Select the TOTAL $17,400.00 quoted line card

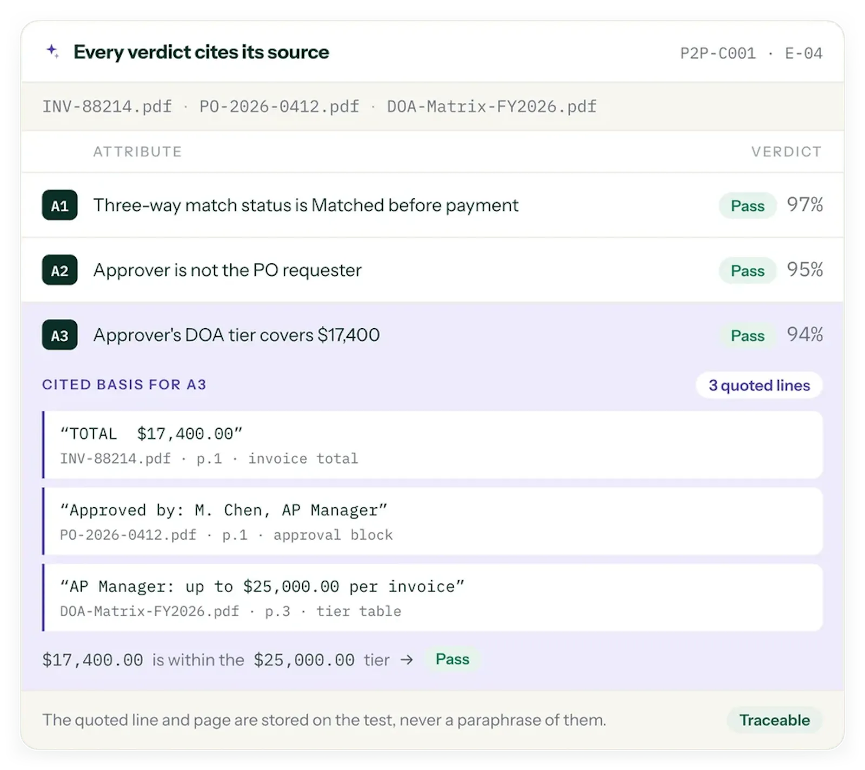coord(432,444)
